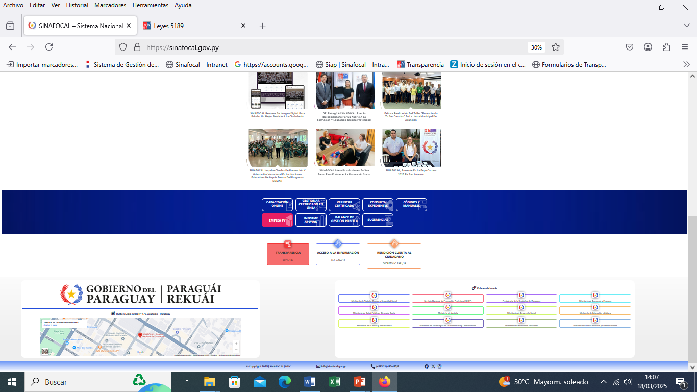Launch Word from the taskbar
This screenshot has height=392, width=697.
310,382
